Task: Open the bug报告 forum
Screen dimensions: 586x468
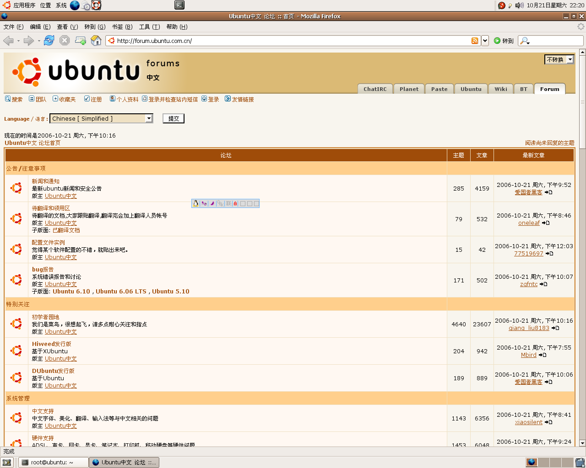Action: [x=43, y=270]
